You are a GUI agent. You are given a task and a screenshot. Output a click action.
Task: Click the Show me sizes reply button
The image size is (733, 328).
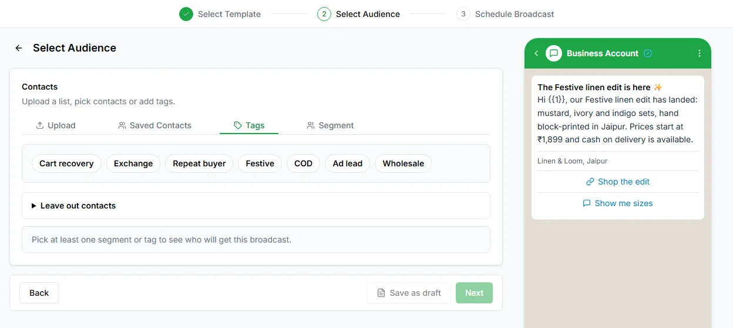pos(618,203)
